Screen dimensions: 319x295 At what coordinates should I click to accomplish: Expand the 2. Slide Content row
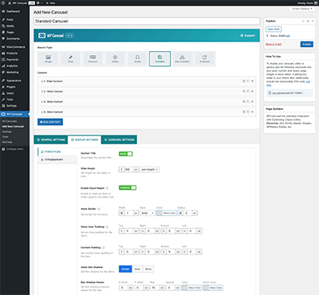click(147, 92)
